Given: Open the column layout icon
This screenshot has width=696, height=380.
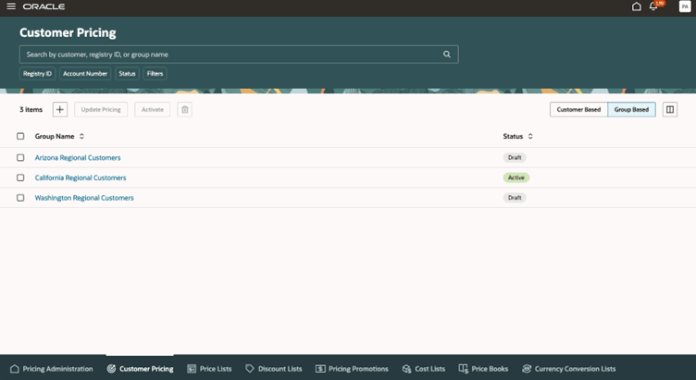Looking at the screenshot, I should (670, 109).
